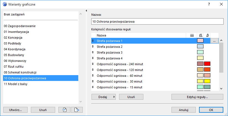
Task: Click the surface paint column header icon
Action: click(x=208, y=35)
